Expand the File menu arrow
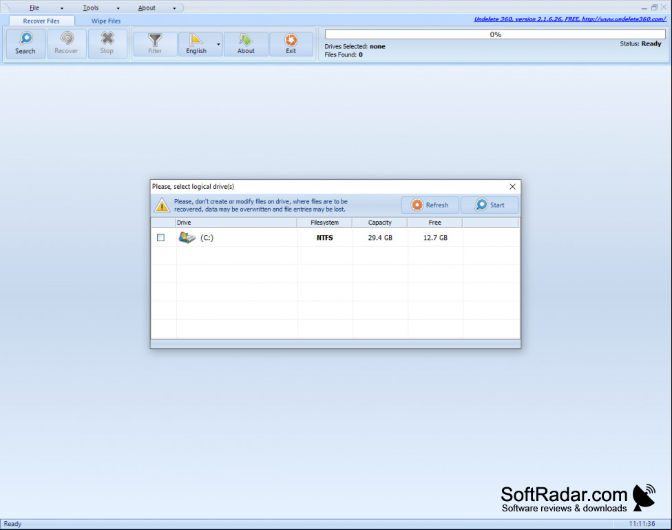Image resolution: width=672 pixels, height=530 pixels. click(x=62, y=8)
